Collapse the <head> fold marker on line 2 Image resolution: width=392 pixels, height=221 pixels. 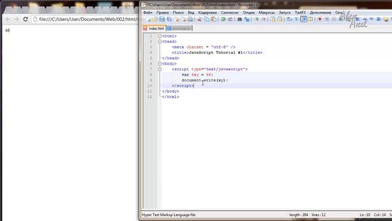click(x=159, y=42)
